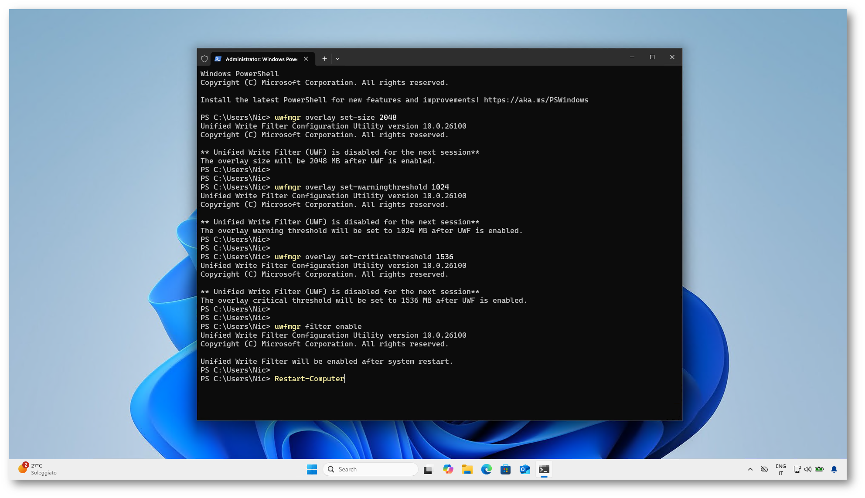Show hidden system tray icons
The height and width of the screenshot is (498, 865).
coord(750,469)
